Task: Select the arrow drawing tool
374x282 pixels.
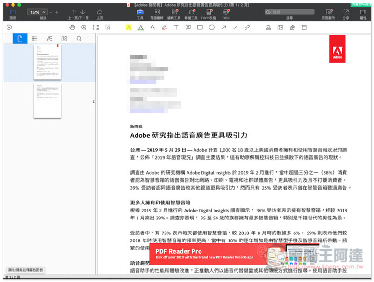Action: [223, 28]
